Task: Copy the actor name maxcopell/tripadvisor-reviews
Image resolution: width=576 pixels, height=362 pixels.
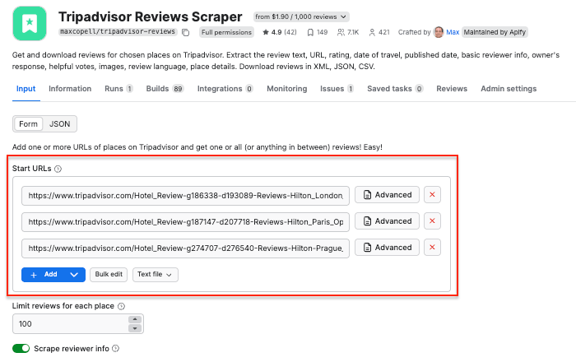Action: click(186, 32)
